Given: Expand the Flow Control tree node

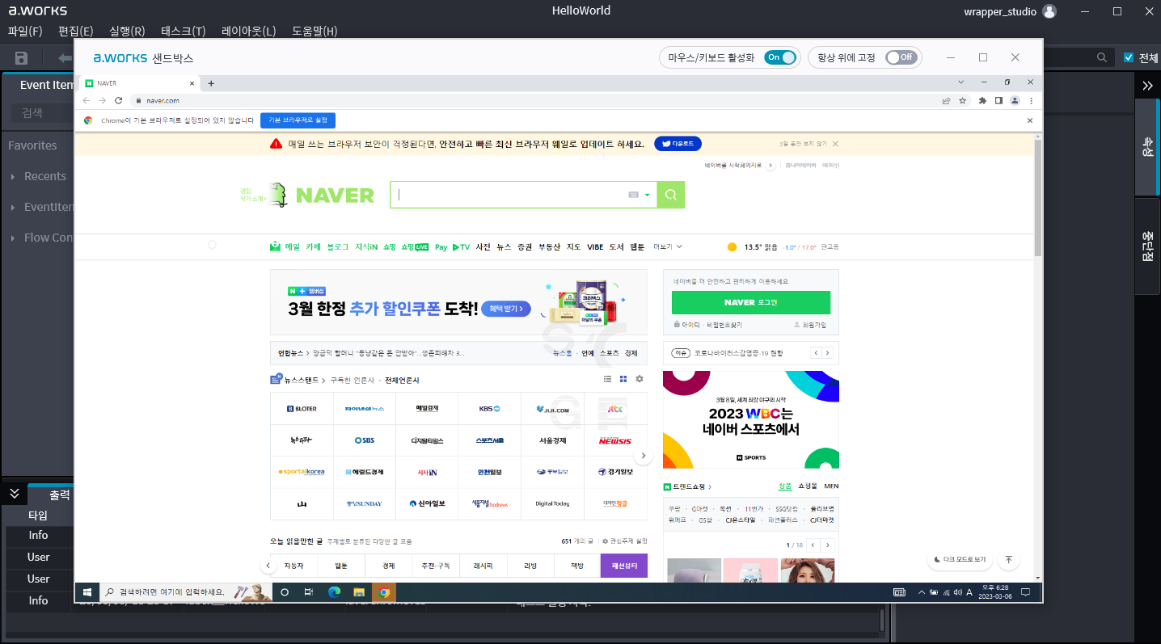Looking at the screenshot, I should coord(13,238).
